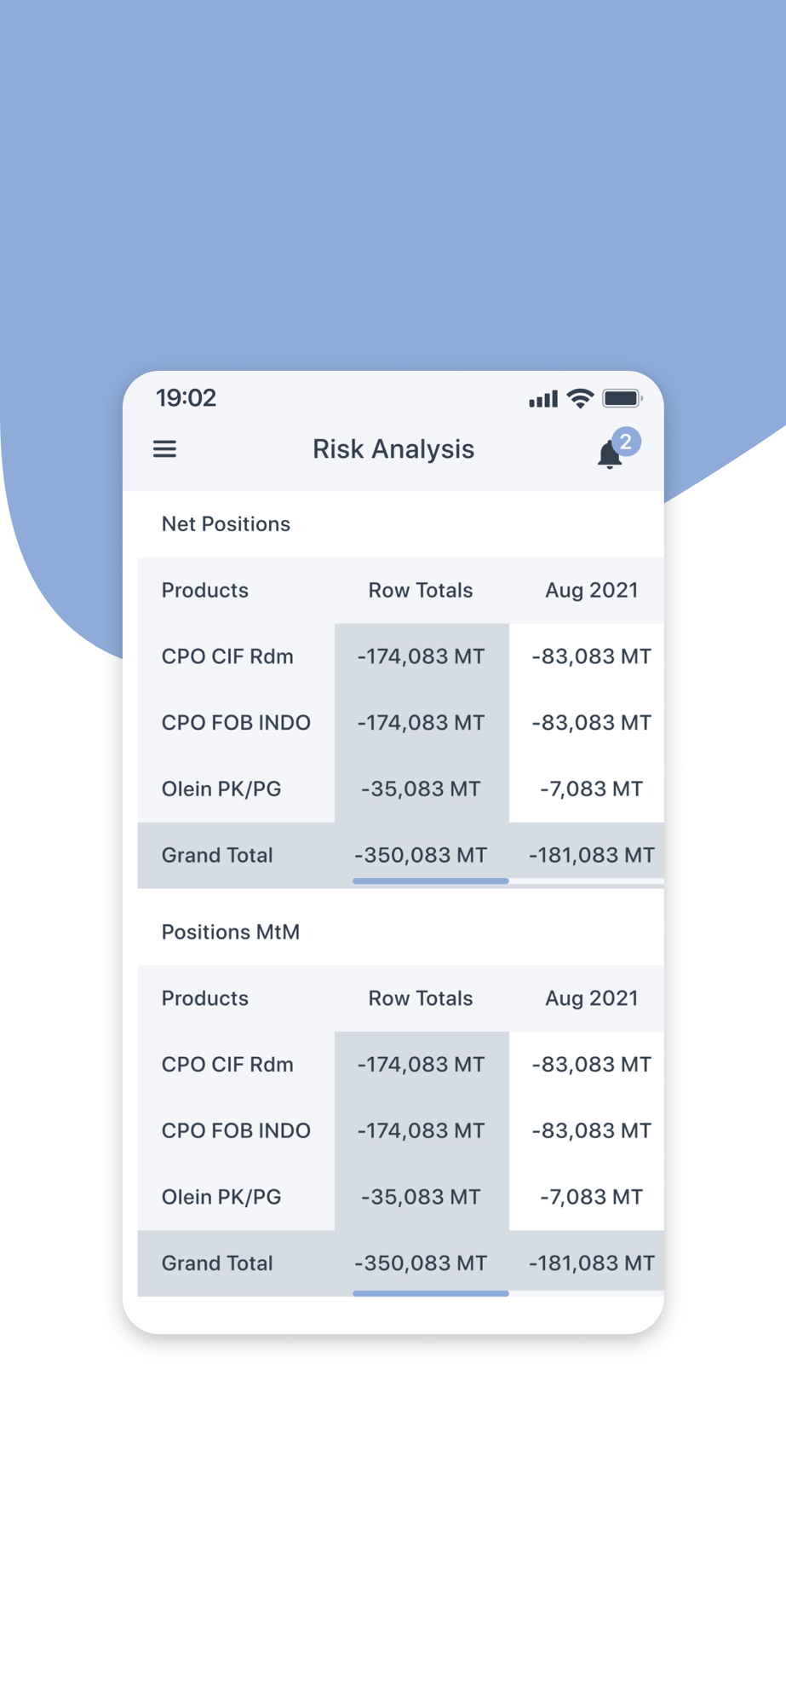Click the 19:02 clock in status bar

point(186,398)
